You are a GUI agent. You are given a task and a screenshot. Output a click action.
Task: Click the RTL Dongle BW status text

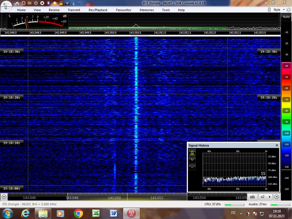[x=29, y=204]
